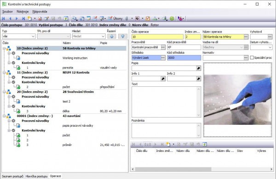Go to first record in main toolbar
Viewport: 276px width, 179px height.
pos(3,18)
